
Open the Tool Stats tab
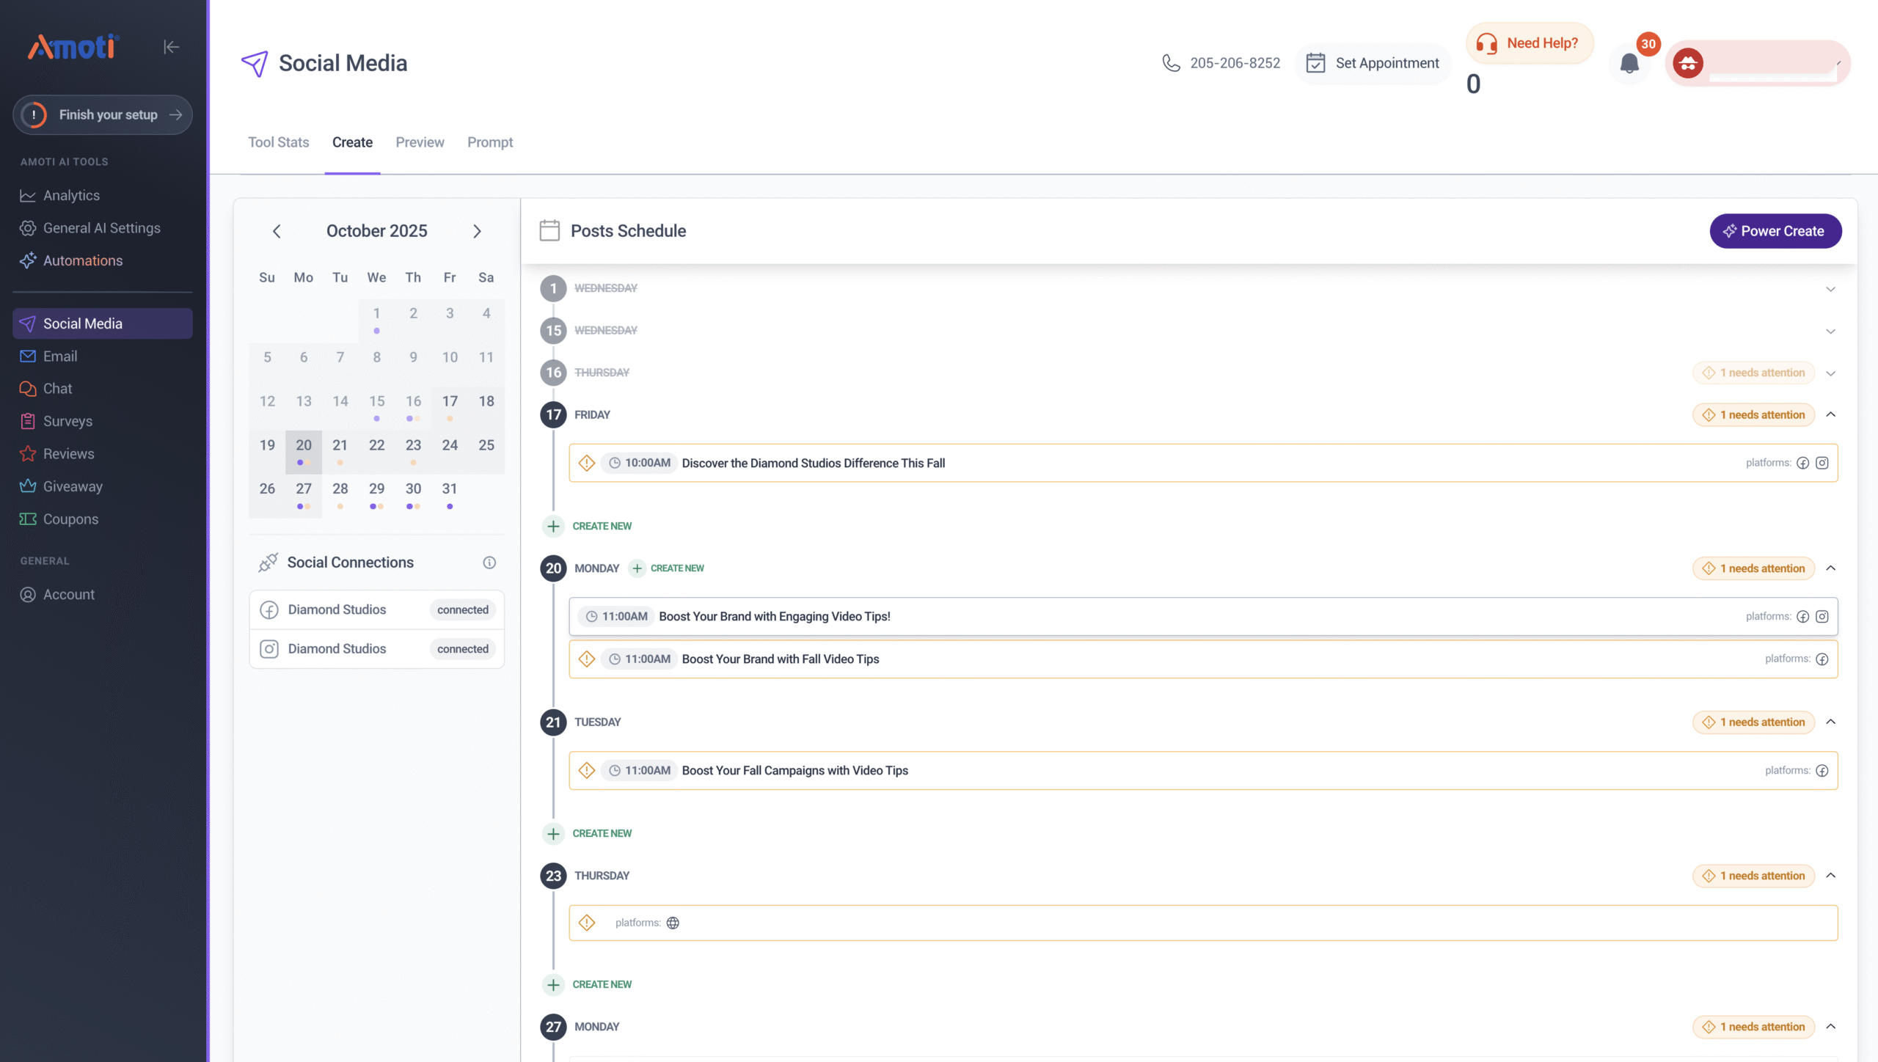click(x=278, y=142)
